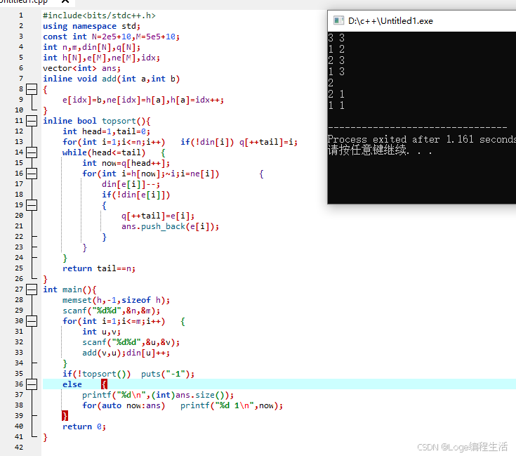
Task: Click the Untitled1.exe console title bar
Action: pos(422,21)
